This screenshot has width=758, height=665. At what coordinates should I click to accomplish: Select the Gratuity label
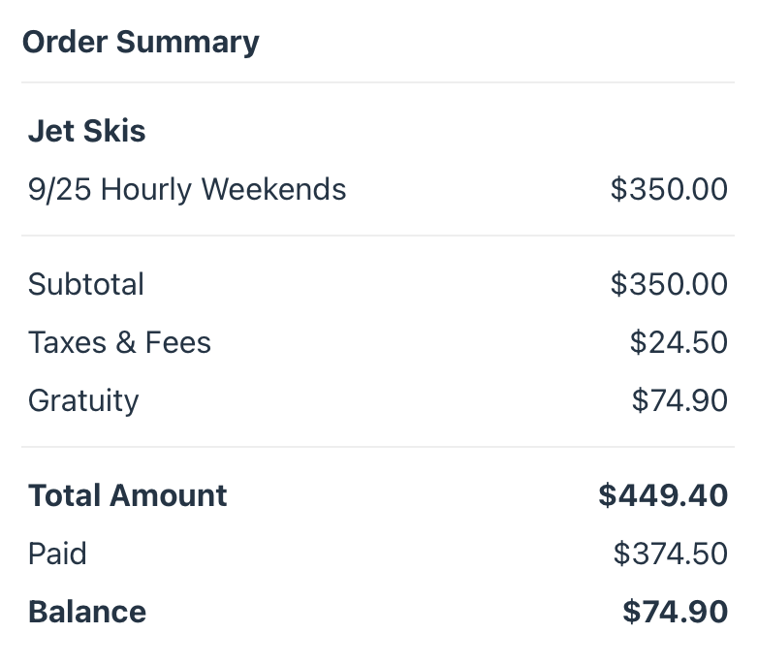pos(83,401)
